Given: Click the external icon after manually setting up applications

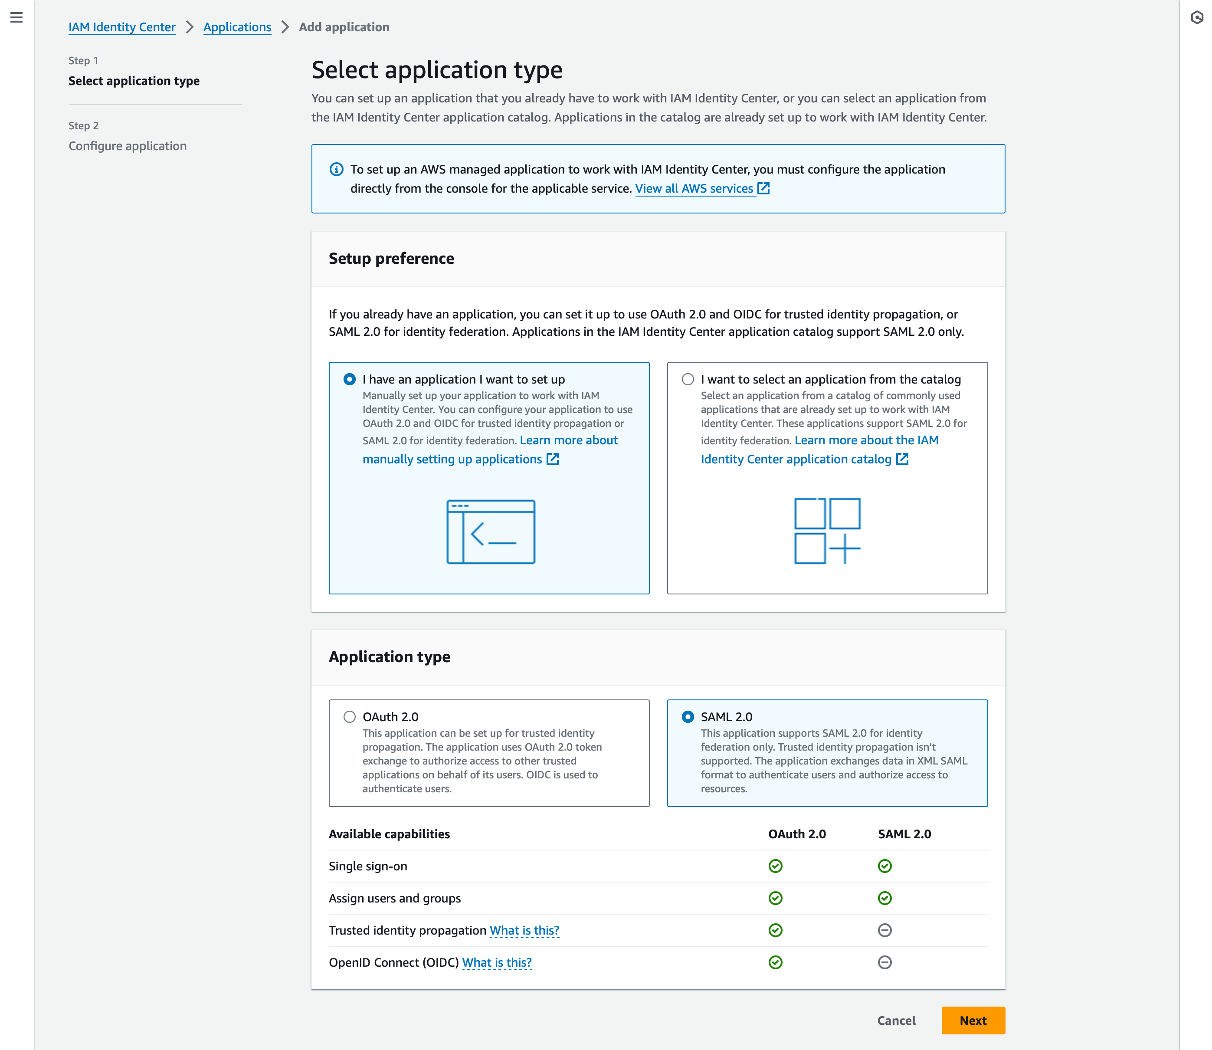Looking at the screenshot, I should [552, 459].
